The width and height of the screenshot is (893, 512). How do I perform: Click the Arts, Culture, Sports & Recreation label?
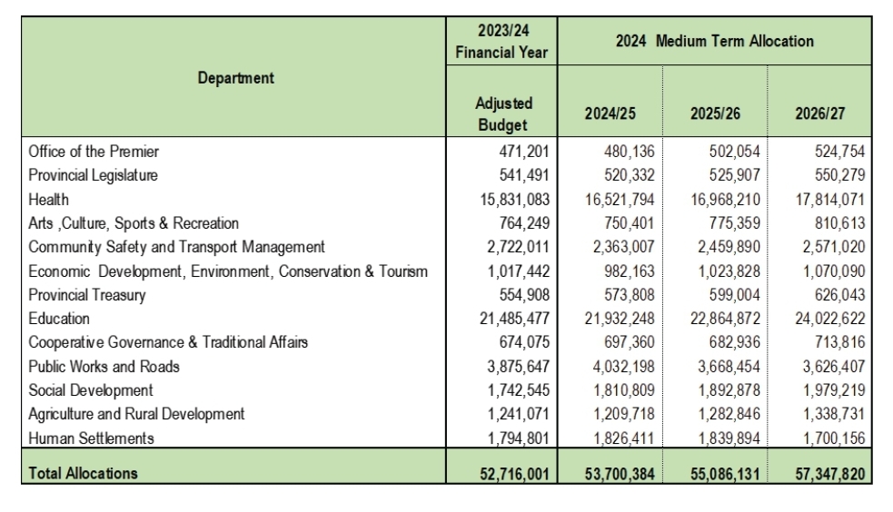pos(134,223)
